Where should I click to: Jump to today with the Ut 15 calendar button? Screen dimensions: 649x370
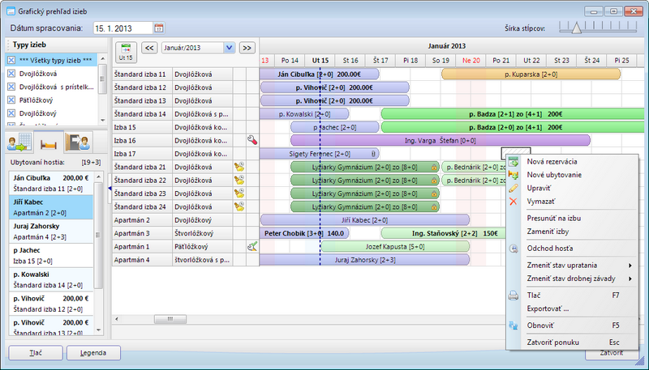[126, 53]
